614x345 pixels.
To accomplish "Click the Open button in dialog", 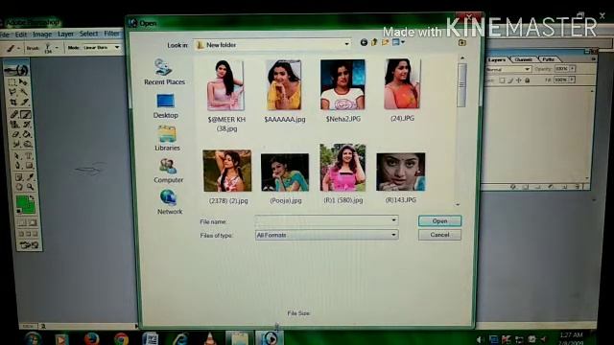I will tap(439, 221).
